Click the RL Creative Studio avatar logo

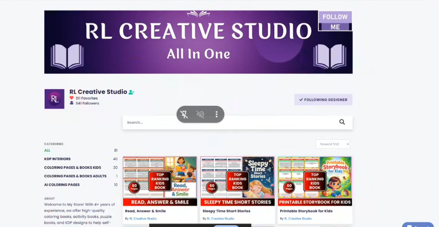54,99
